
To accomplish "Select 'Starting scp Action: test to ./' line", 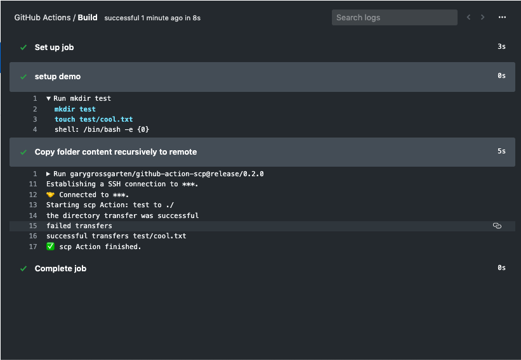I will 110,205.
